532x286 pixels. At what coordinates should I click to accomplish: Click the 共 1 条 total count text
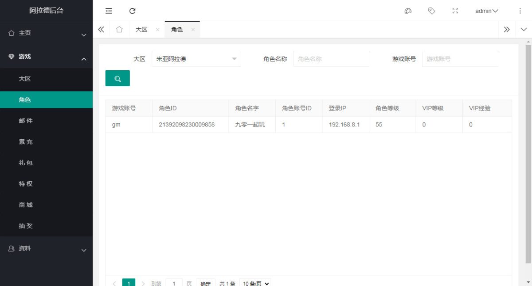click(227, 283)
